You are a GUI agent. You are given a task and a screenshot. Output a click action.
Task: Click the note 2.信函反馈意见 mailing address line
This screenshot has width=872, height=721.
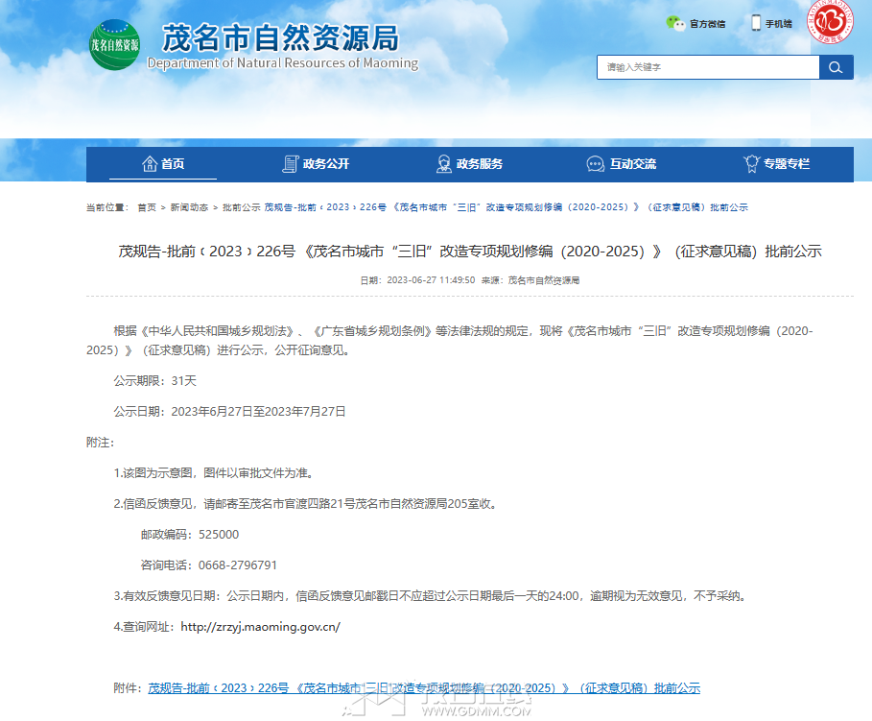(x=307, y=504)
